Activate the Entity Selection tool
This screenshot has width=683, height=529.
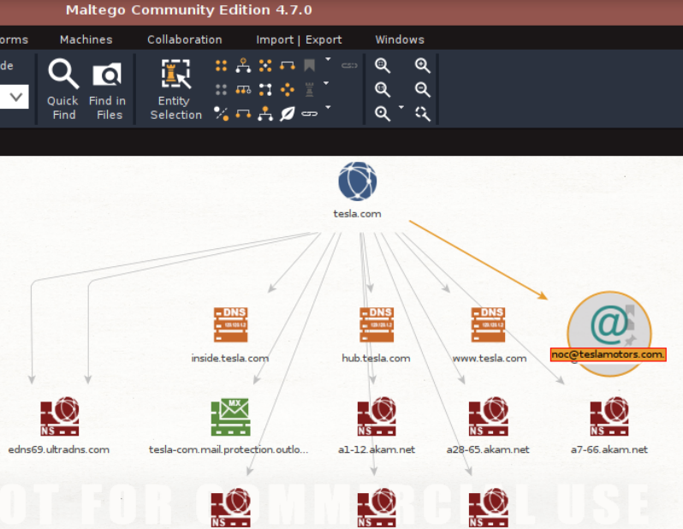pos(175,89)
